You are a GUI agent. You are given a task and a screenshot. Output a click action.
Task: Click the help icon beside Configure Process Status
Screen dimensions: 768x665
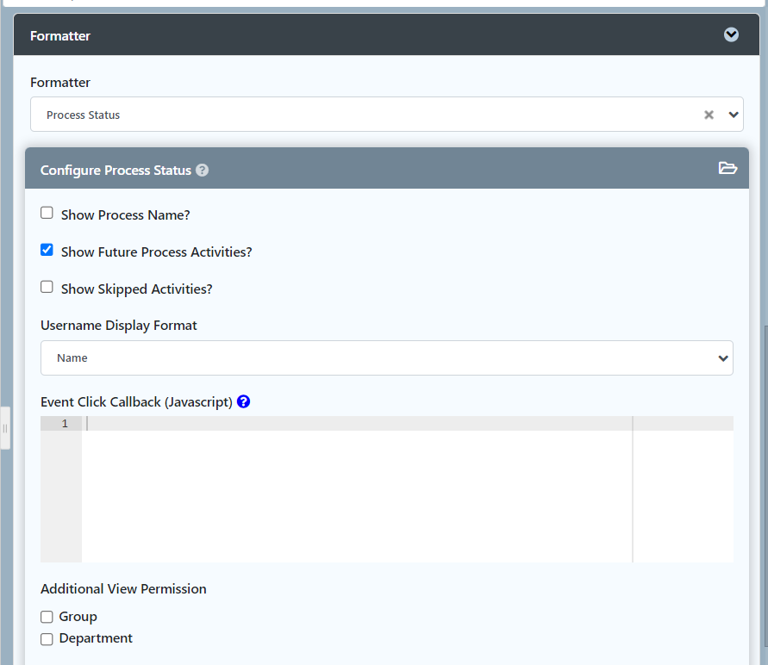click(x=202, y=171)
